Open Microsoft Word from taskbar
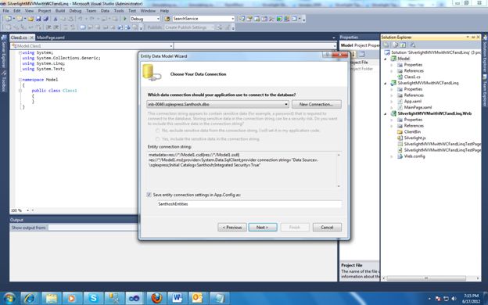The height and width of the screenshot is (305, 488). tap(177, 298)
